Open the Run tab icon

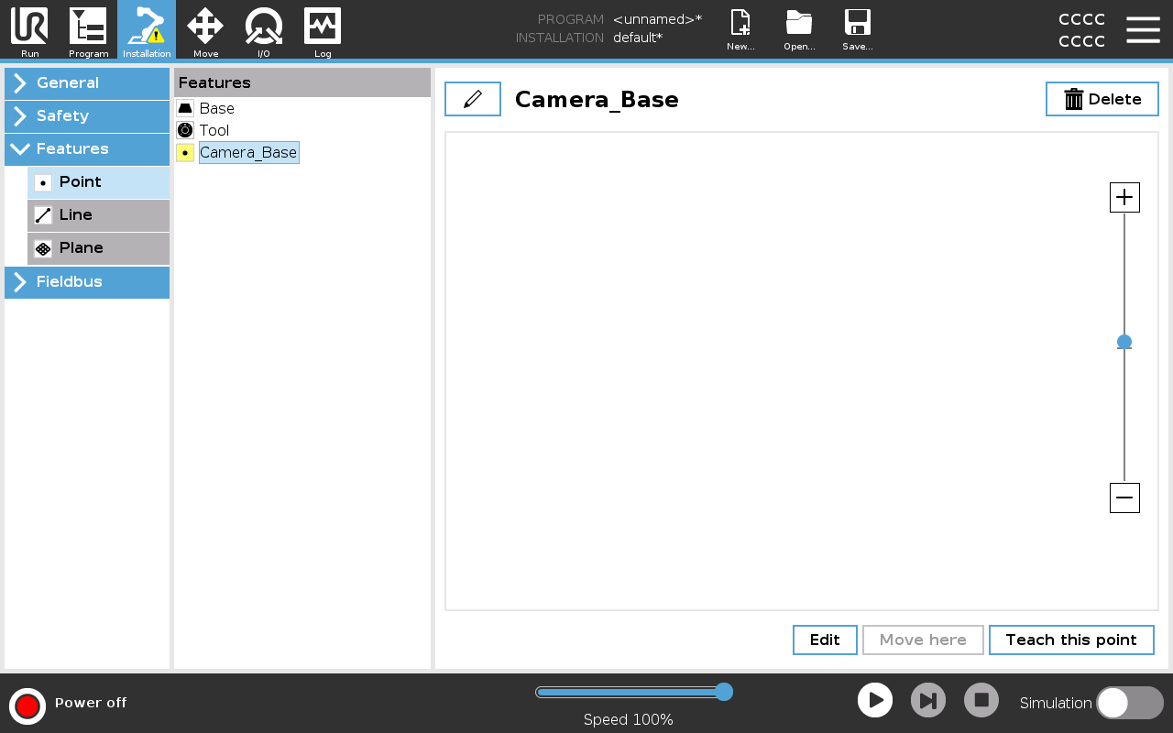(29, 29)
